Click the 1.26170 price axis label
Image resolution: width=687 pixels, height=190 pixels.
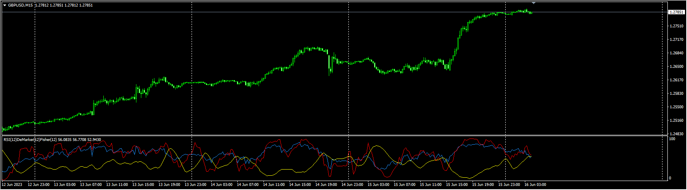pyautogui.click(x=676, y=80)
